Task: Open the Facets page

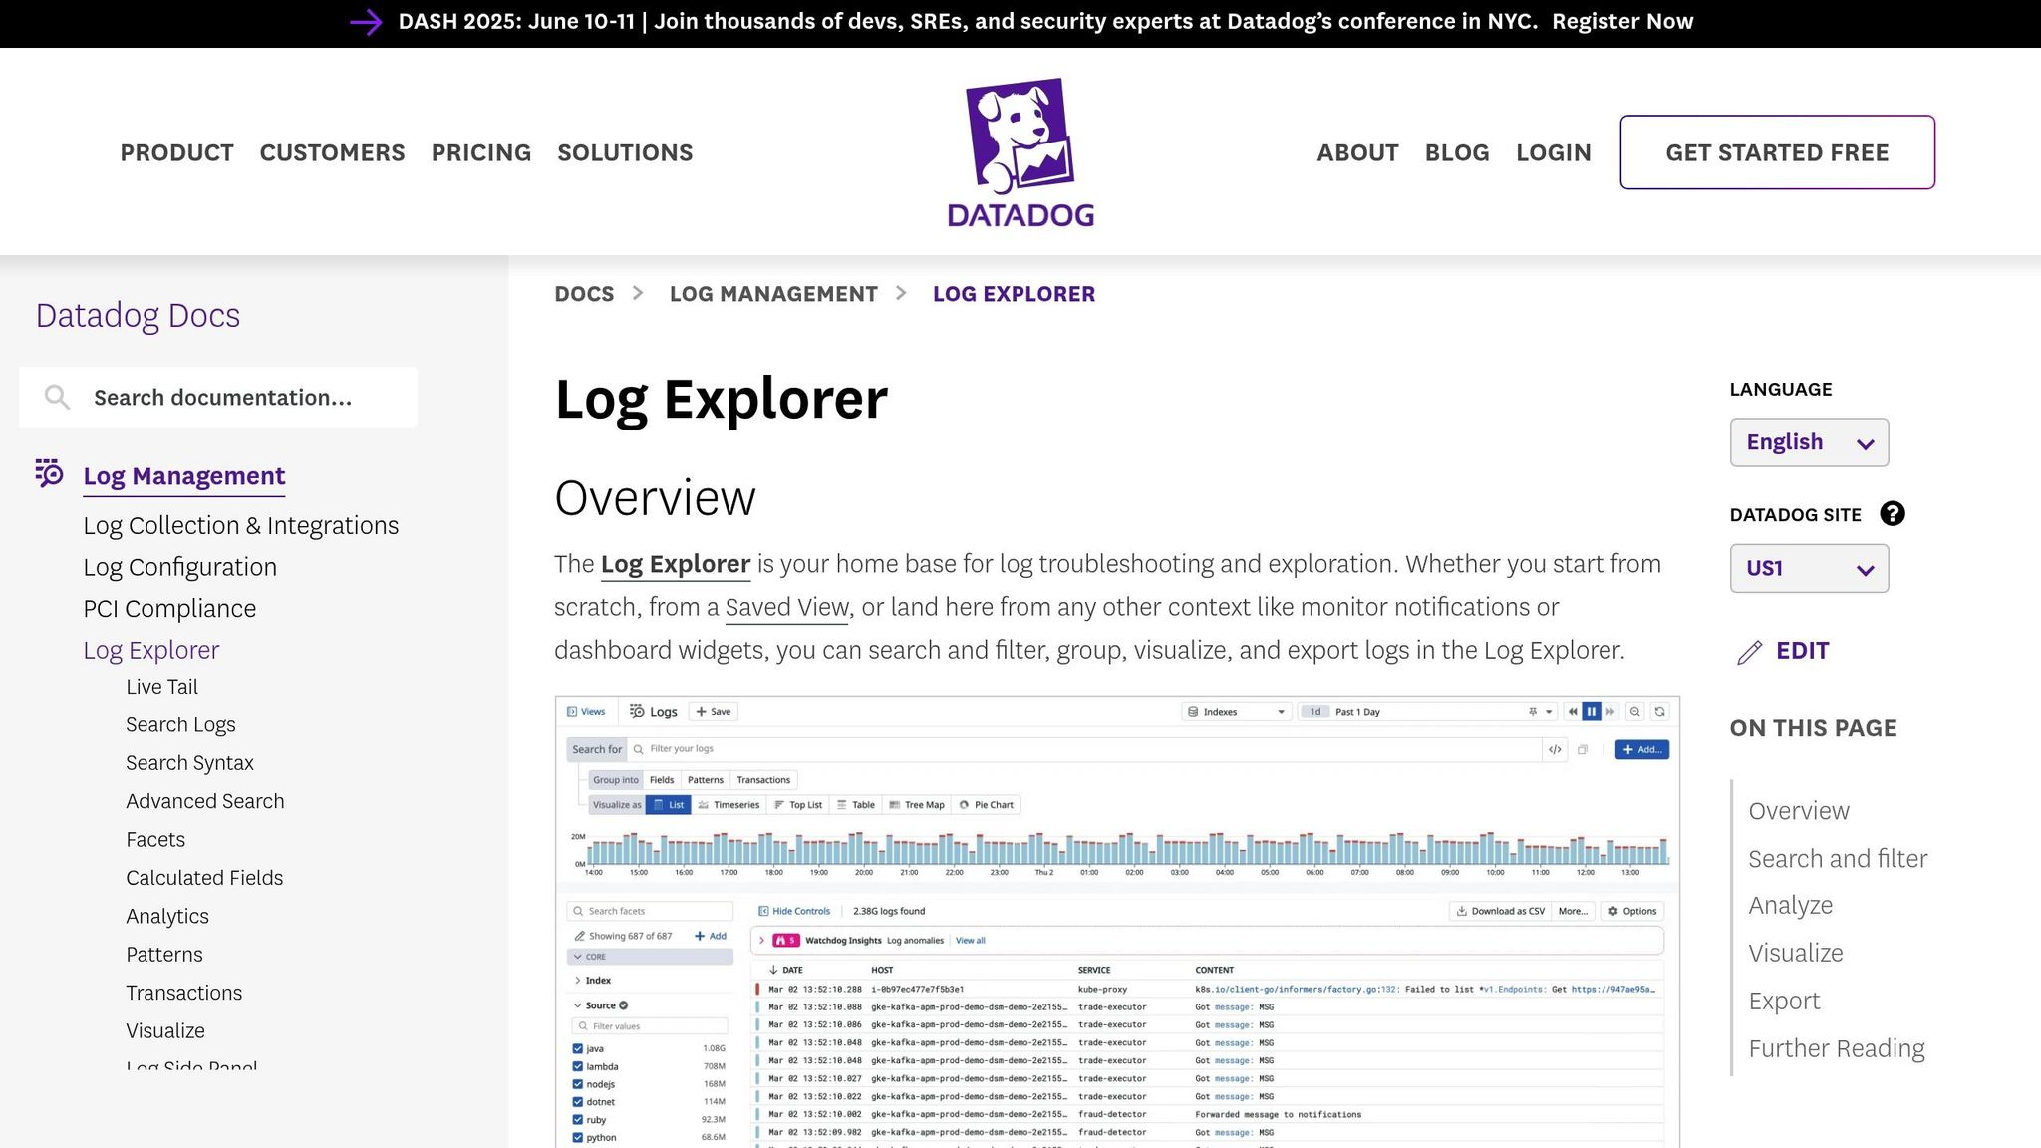Action: (x=155, y=840)
